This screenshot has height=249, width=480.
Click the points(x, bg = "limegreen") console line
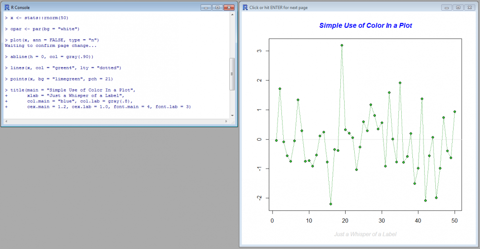click(x=59, y=79)
